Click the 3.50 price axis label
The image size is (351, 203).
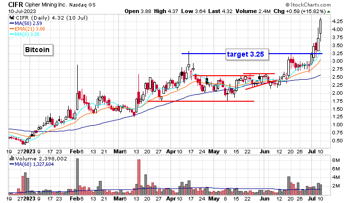[337, 46]
